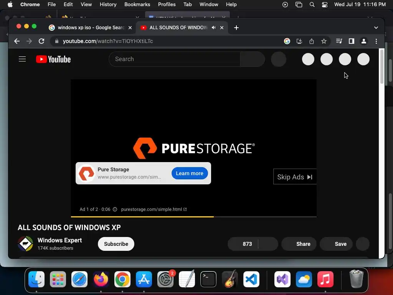The height and width of the screenshot is (295, 393).
Task: Open the Windows Expert channel name link
Action: click(59, 240)
